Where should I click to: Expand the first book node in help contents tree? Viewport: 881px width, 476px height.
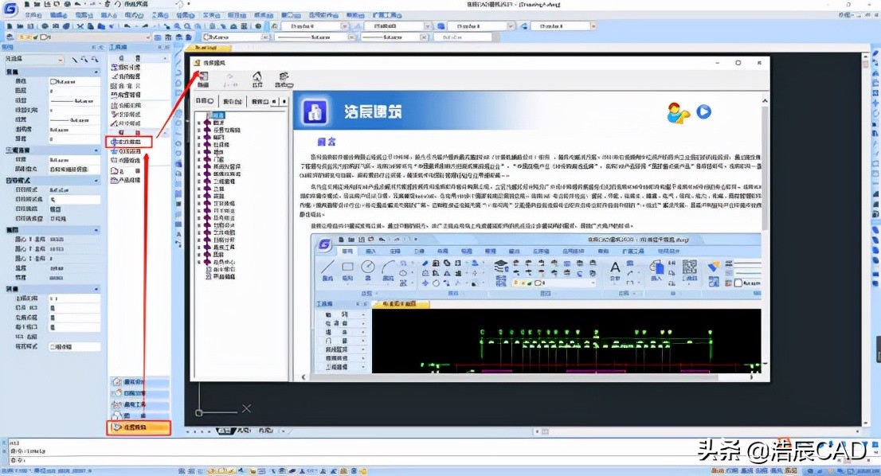coord(199,122)
